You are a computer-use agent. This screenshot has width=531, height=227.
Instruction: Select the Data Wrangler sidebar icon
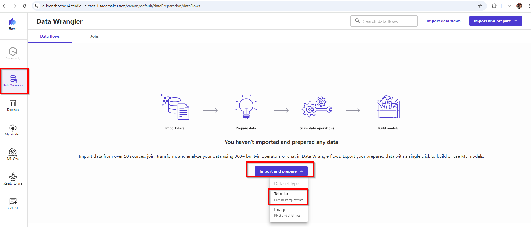[x=13, y=81]
